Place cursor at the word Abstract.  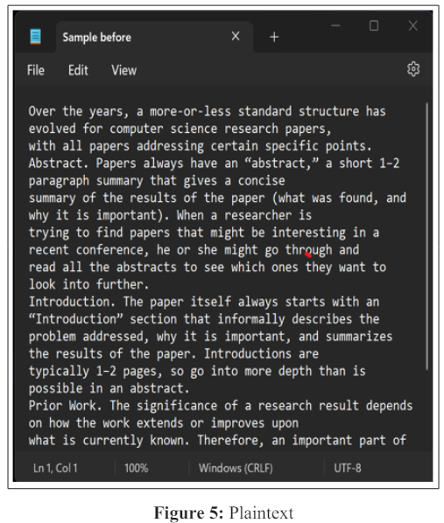(x=58, y=163)
